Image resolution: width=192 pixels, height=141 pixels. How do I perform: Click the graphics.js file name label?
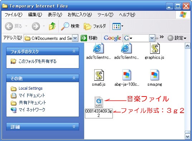pyautogui.click(x=154, y=57)
